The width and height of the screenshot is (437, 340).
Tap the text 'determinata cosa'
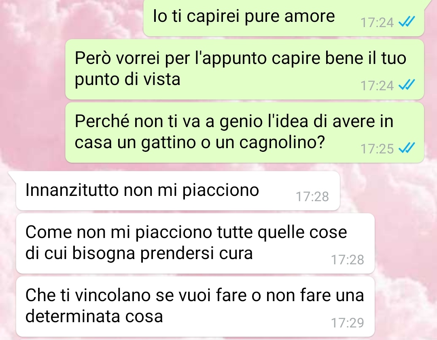94,317
